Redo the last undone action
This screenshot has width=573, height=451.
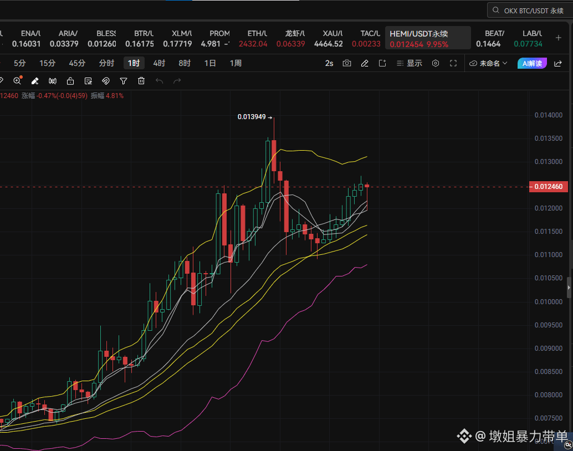pyautogui.click(x=177, y=81)
